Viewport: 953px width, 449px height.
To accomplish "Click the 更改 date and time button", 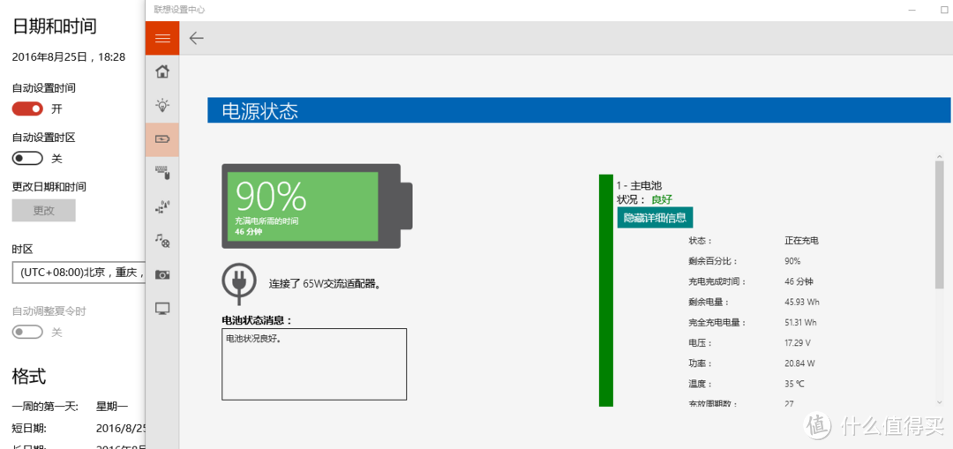I will click(x=44, y=210).
